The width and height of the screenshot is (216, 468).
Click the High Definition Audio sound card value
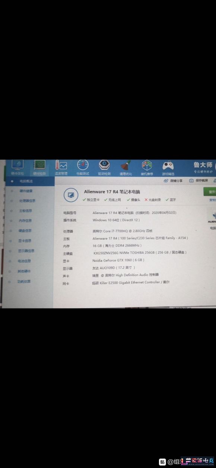[x=126, y=275]
